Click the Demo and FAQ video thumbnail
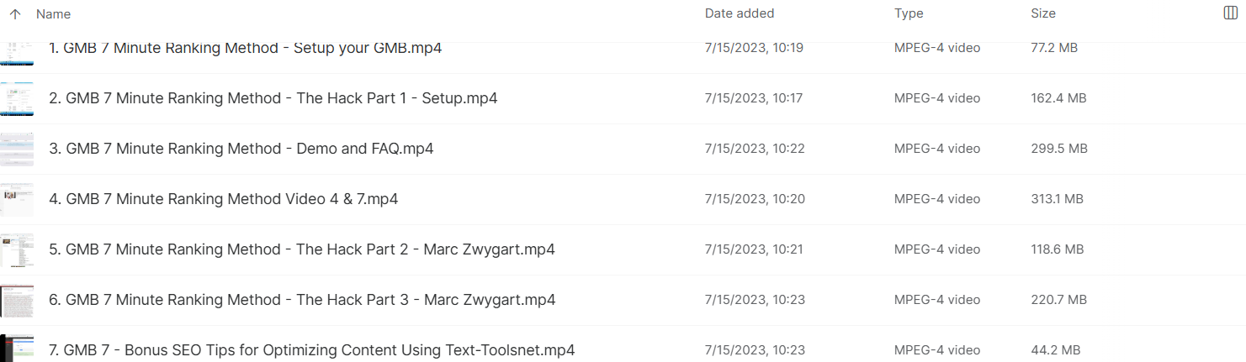This screenshot has width=1246, height=362. point(17,149)
